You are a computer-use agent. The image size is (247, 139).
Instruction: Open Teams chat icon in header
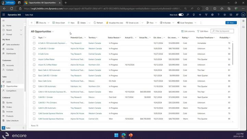(231, 15)
